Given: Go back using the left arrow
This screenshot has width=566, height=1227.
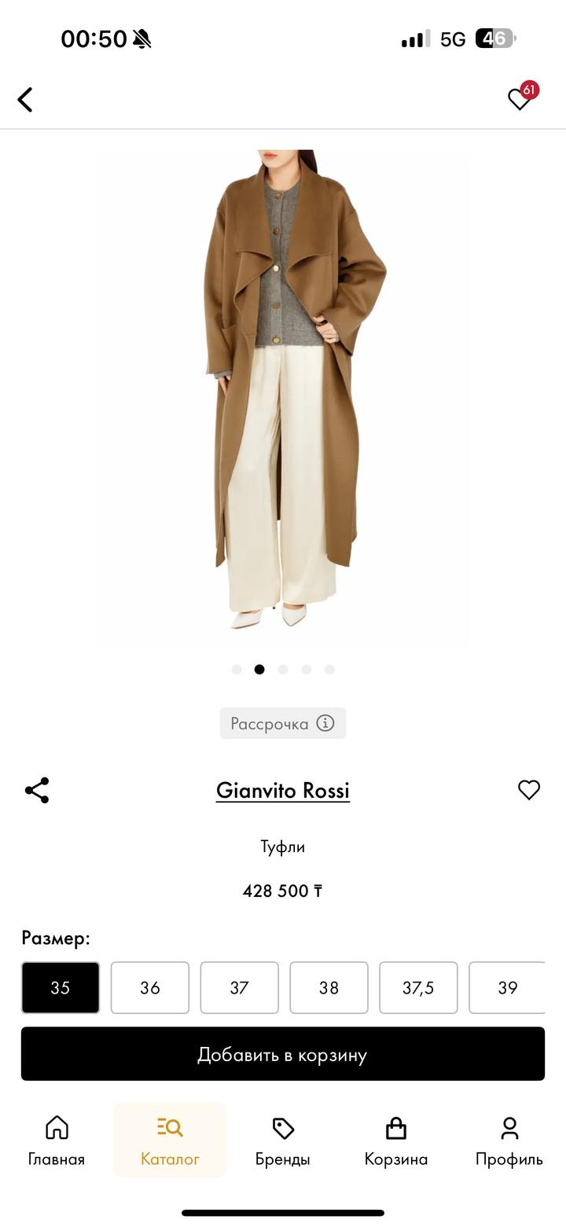Looking at the screenshot, I should pyautogui.click(x=25, y=100).
